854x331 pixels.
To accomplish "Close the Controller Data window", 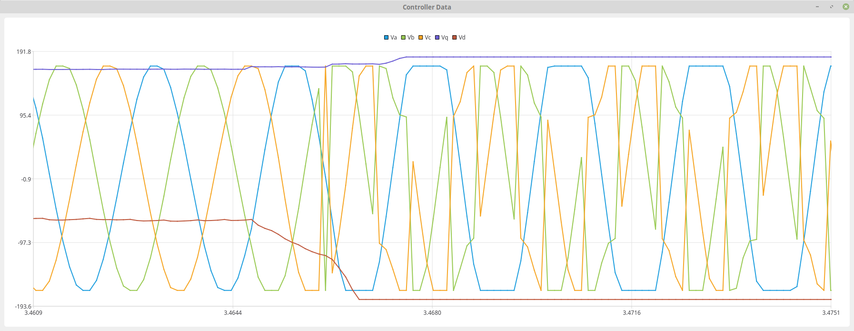I will (x=846, y=7).
